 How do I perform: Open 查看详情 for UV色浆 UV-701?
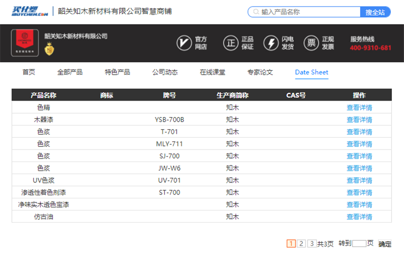pos(359,180)
